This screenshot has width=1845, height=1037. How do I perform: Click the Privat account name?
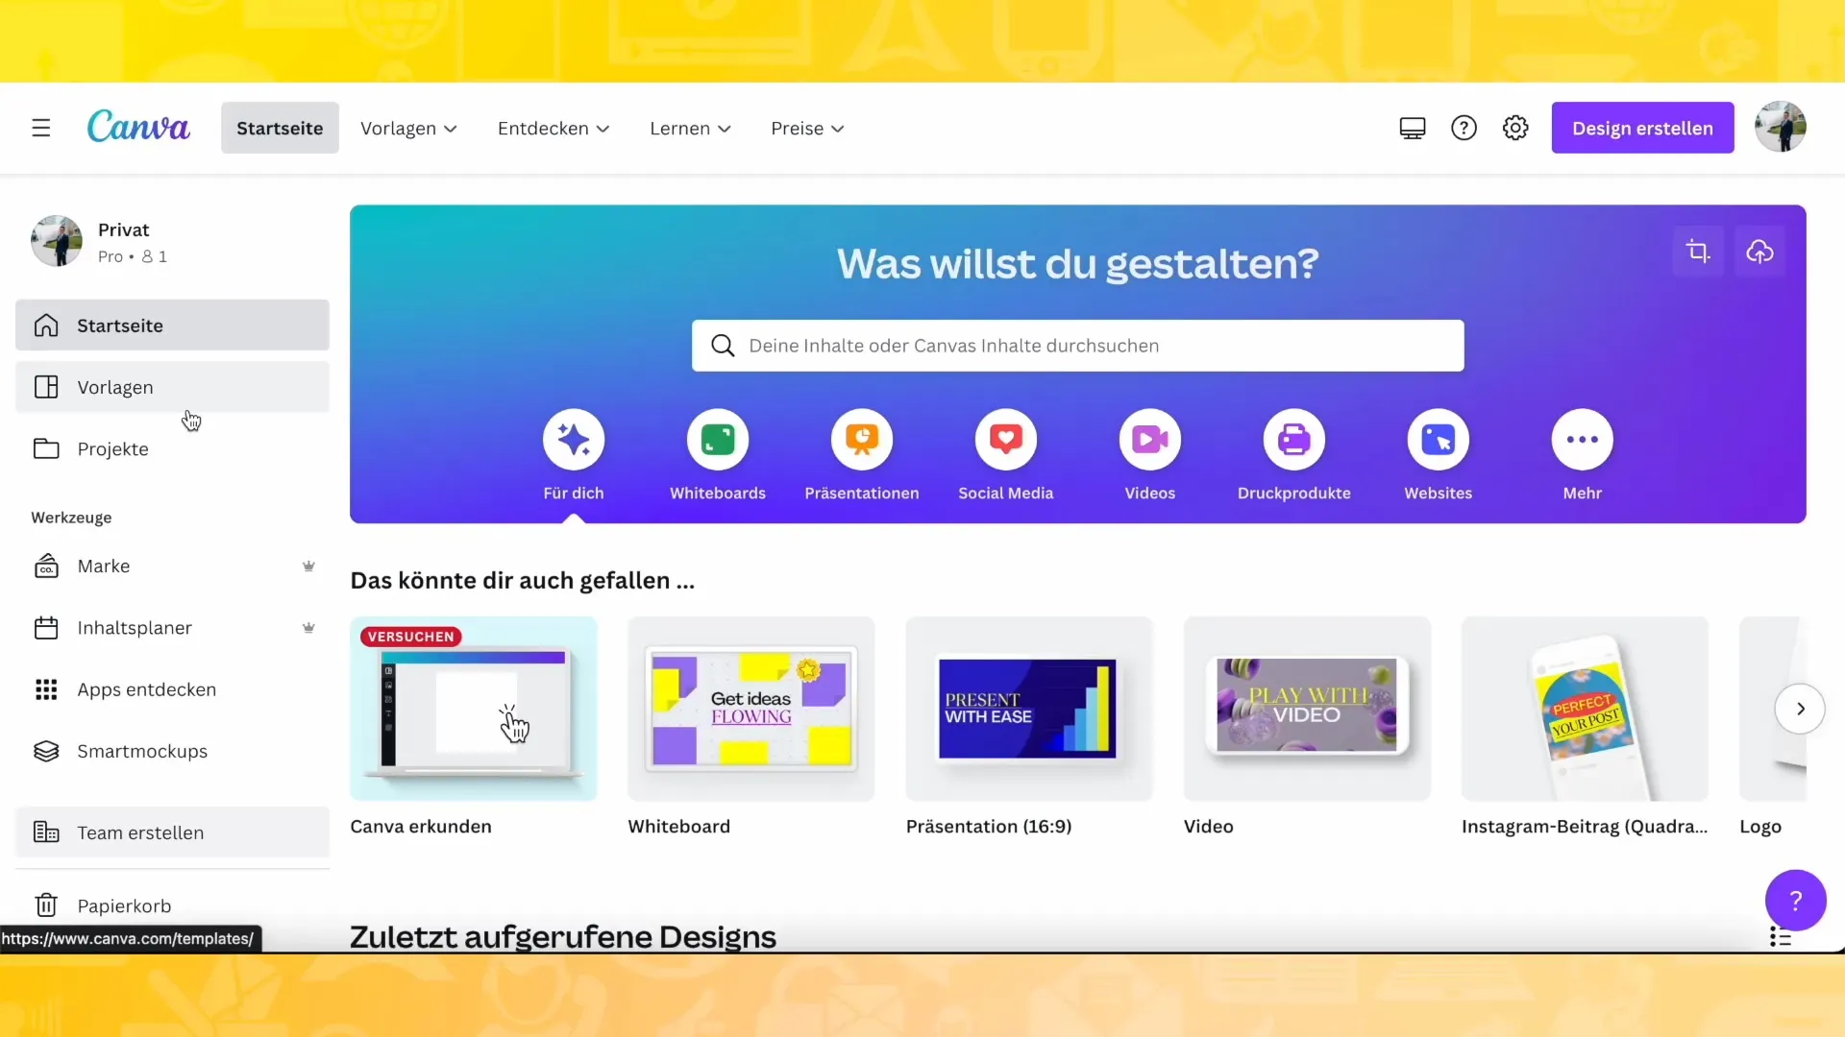[124, 230]
